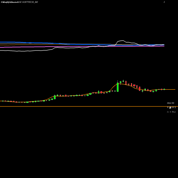Click the 'I' label at top right
The image size is (178, 178).
point(164,2)
